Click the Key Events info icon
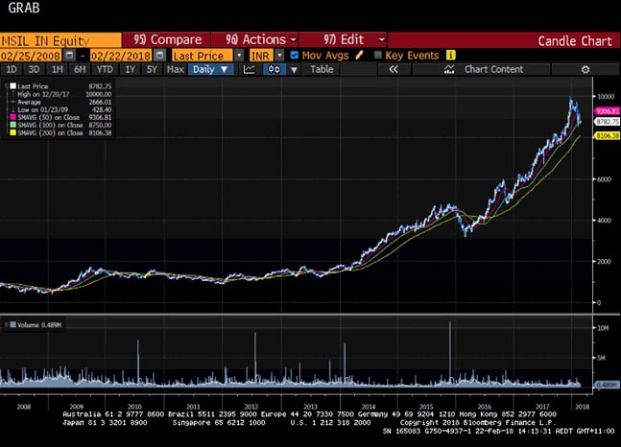Viewport: 621px width, 447px height. [449, 55]
